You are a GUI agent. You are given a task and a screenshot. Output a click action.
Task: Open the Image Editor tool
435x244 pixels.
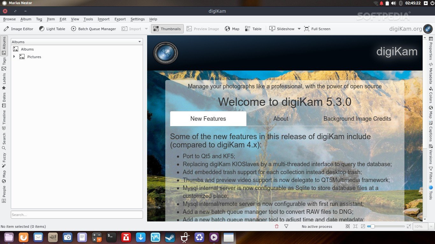tap(18, 29)
